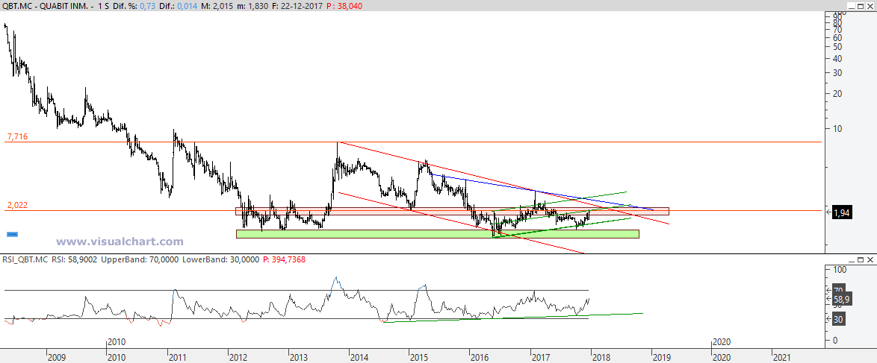
Task: Click the 2021 year on time axis
Action: [x=780, y=357]
